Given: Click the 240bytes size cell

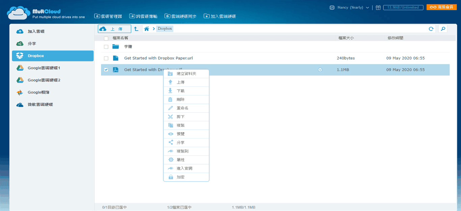Looking at the screenshot, I should point(346,58).
